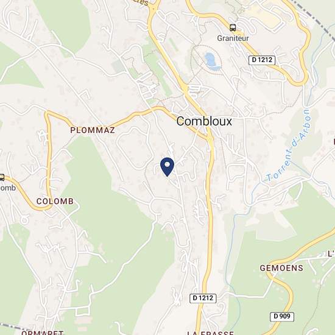Select the COLOMB locality label

55,201
